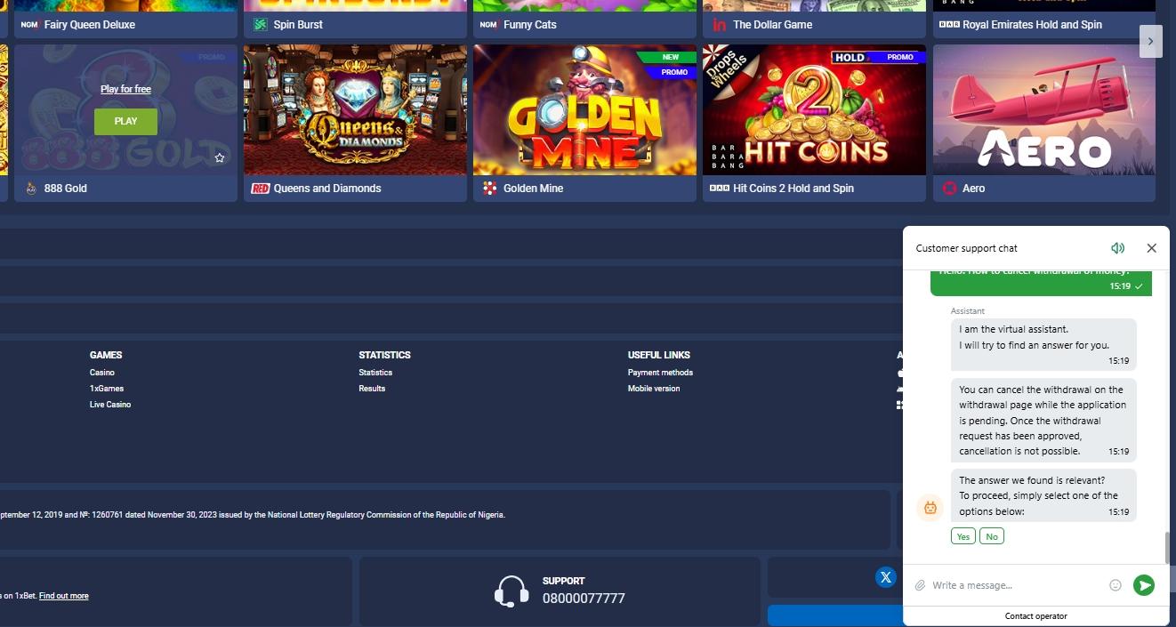The image size is (1176, 627).
Task: Answer No to the assistant
Action: pos(991,536)
